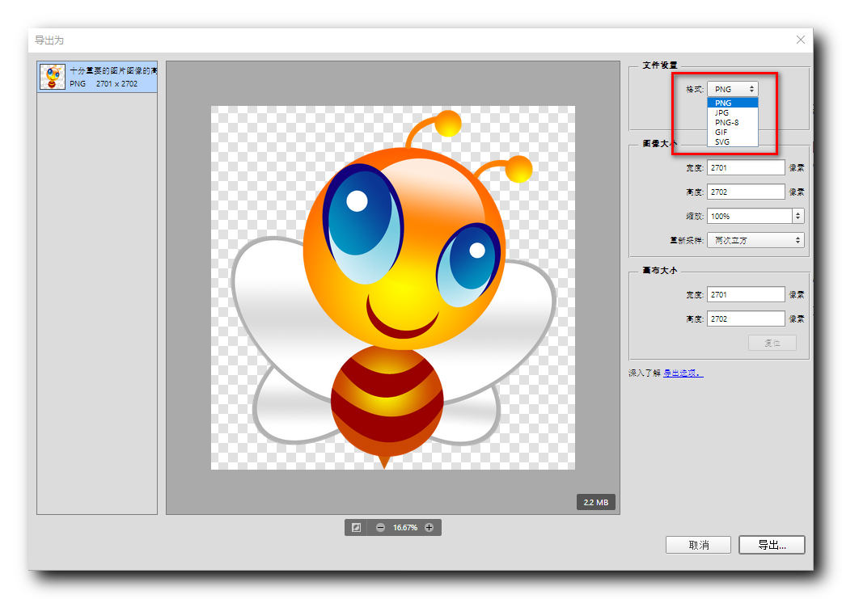This screenshot has width=842, height=599.
Task: Open the scale percentage dropdown arrow
Action: (x=798, y=216)
